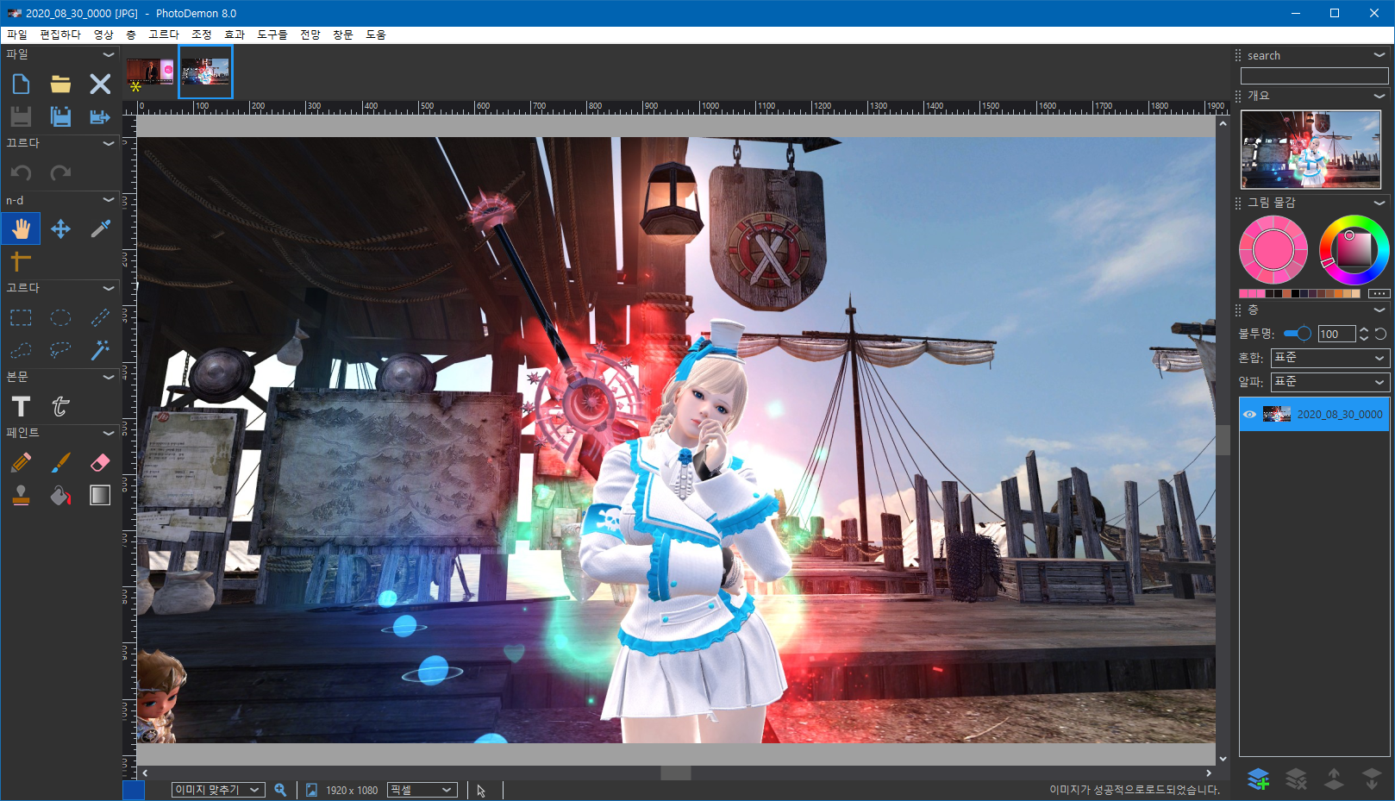The image size is (1395, 801).
Task: Click the opacity value field showing 100
Action: click(x=1336, y=334)
